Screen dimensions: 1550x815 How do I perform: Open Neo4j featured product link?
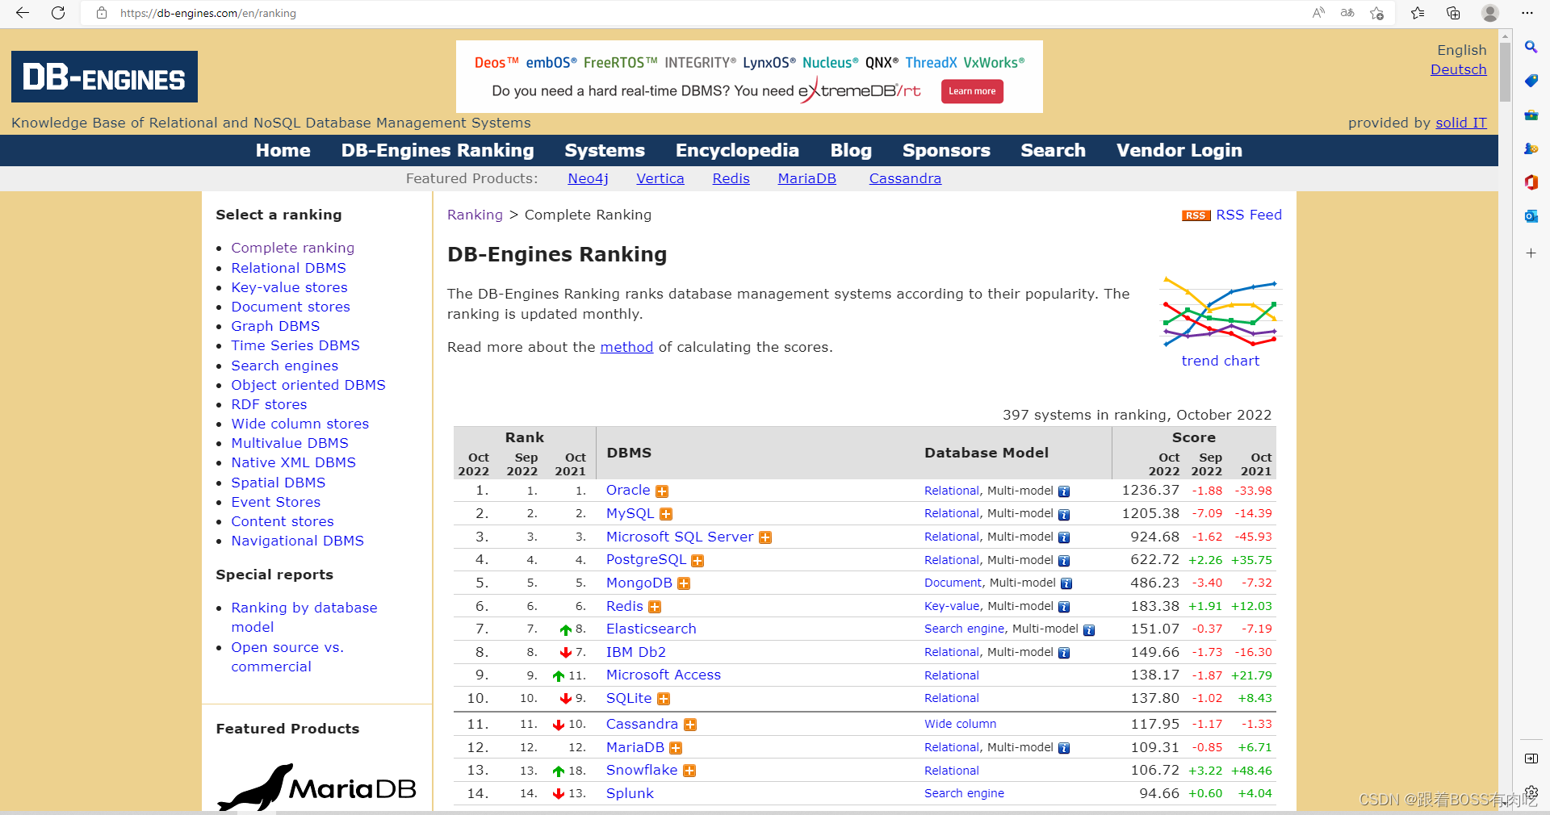[588, 178]
